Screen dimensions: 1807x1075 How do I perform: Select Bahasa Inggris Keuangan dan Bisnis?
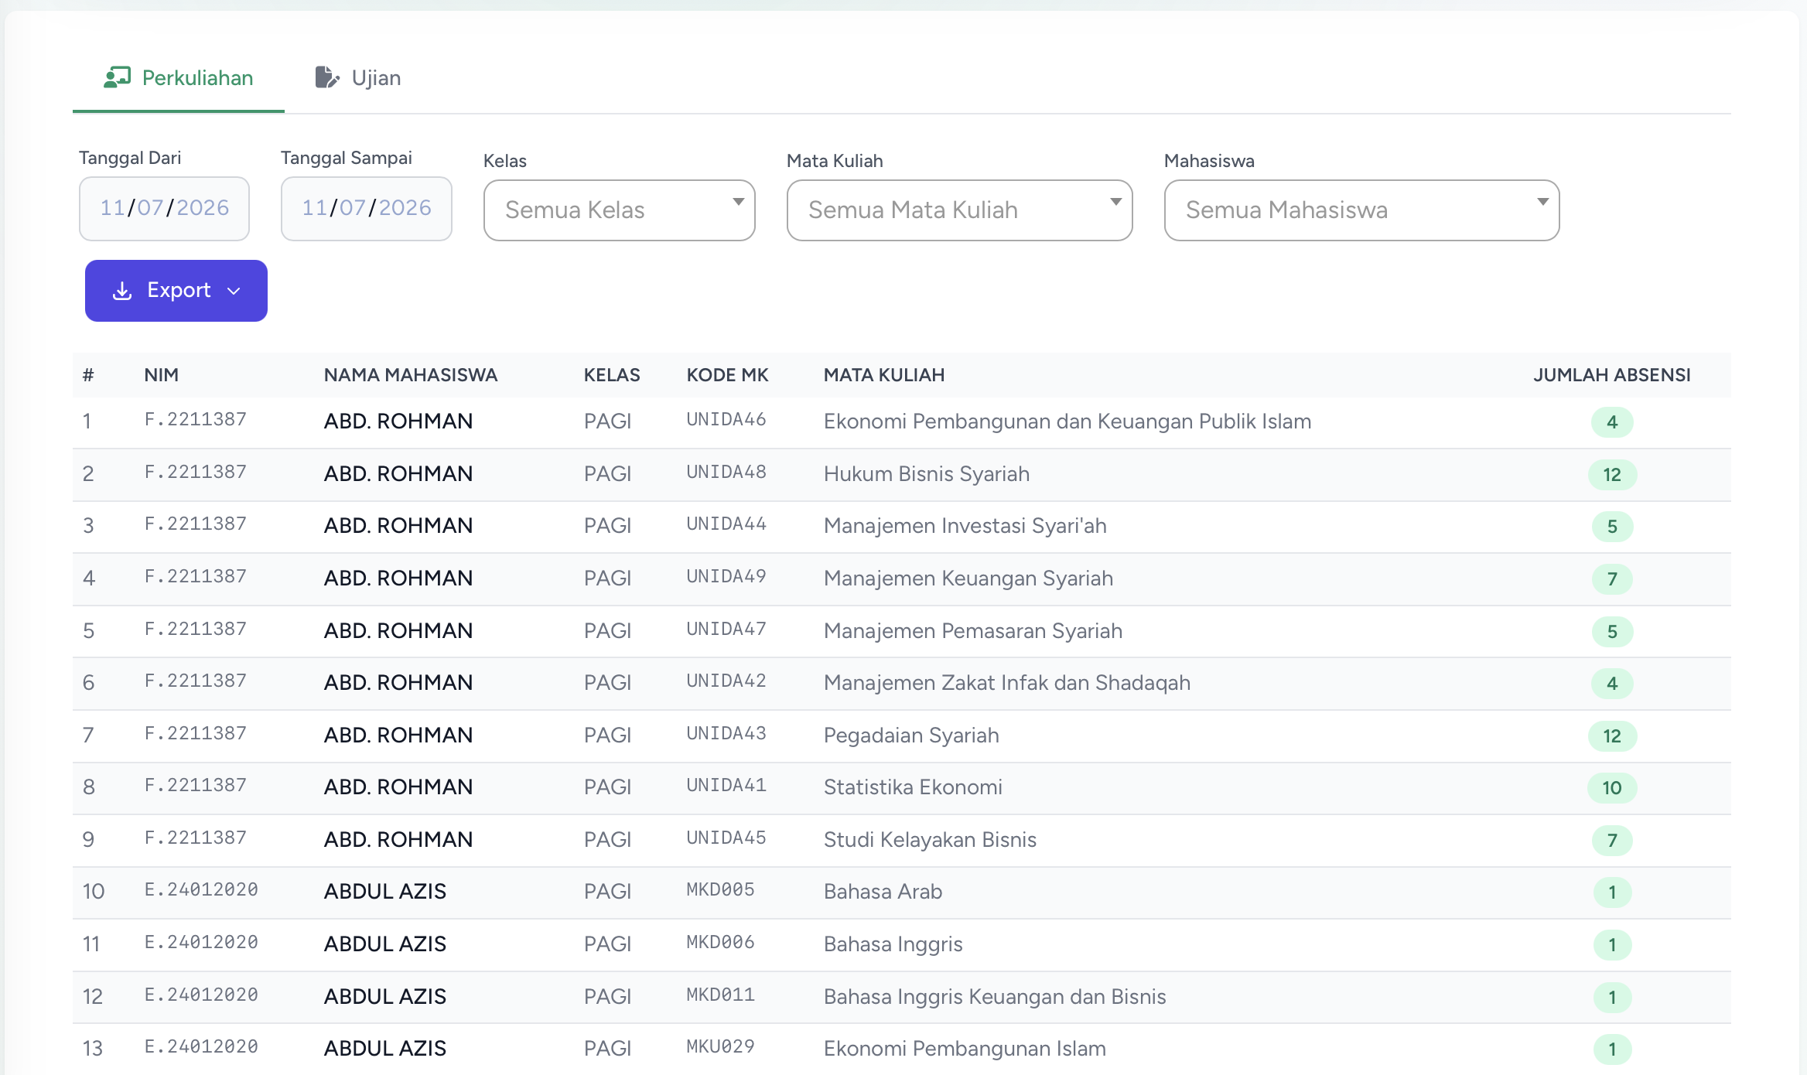coord(995,997)
